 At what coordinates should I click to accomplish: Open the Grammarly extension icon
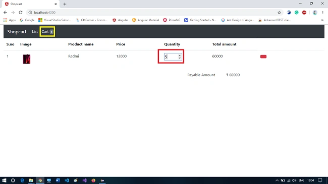tap(296, 13)
